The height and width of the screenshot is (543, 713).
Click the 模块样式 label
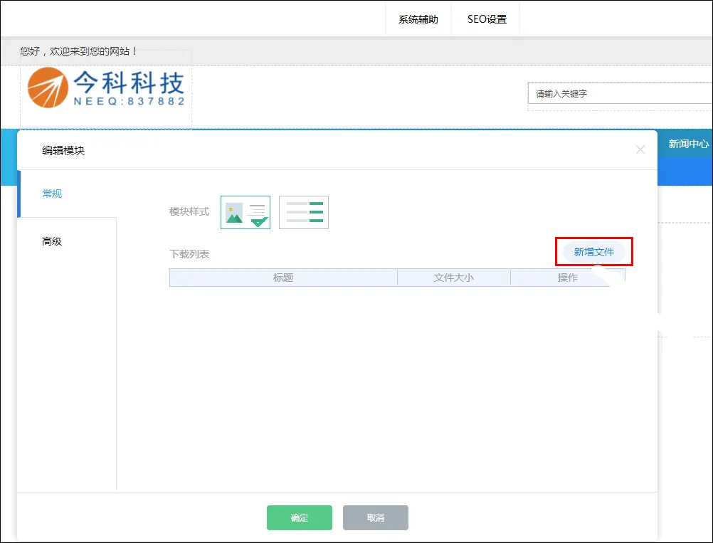click(x=189, y=212)
